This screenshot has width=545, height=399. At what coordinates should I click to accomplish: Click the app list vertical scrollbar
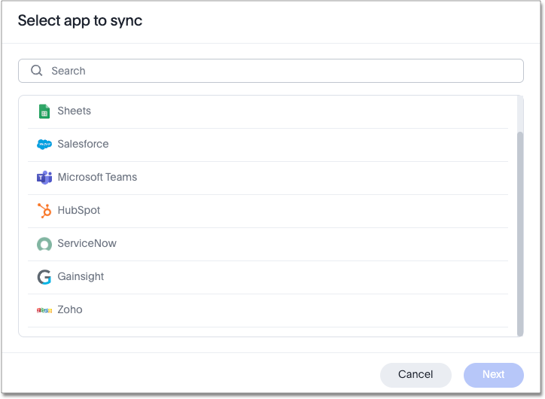(519, 226)
